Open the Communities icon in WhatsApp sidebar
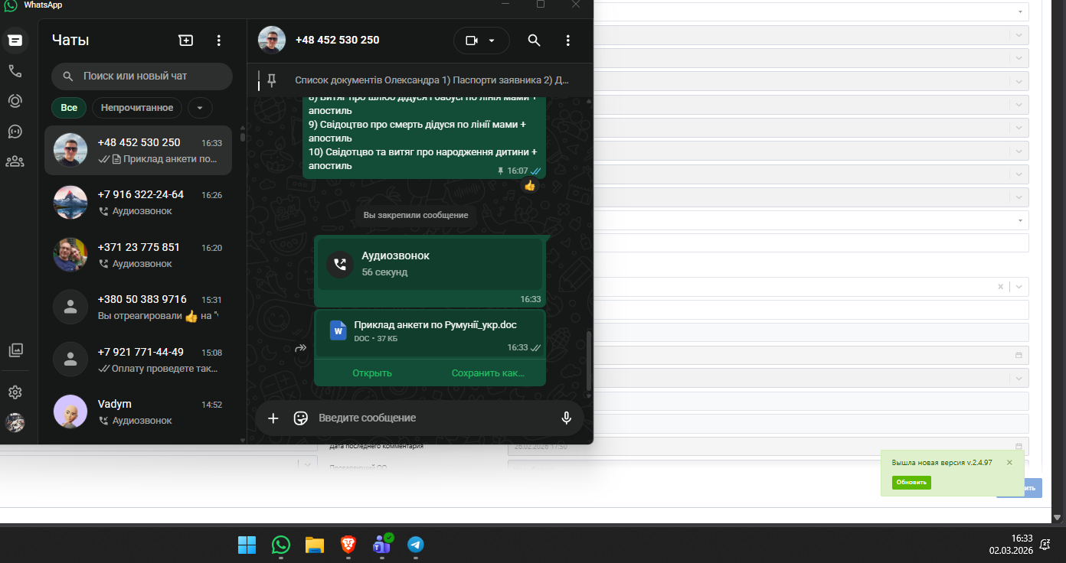1066x563 pixels. coord(15,161)
